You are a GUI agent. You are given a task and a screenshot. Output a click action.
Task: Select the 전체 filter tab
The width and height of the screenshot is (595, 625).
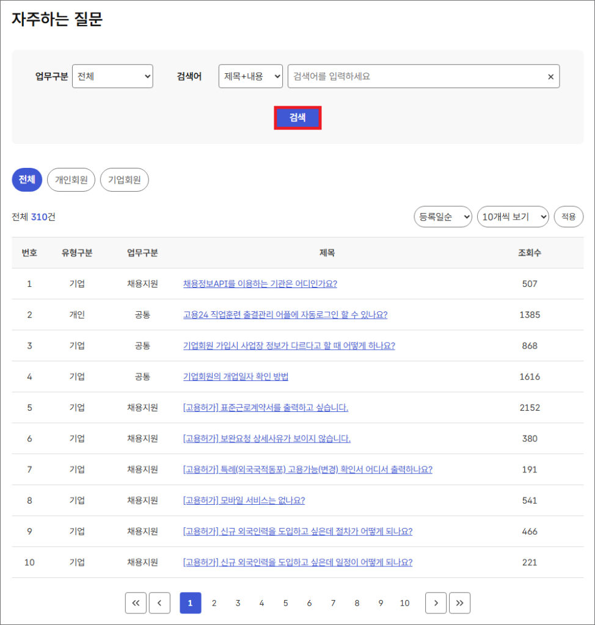[x=27, y=180]
